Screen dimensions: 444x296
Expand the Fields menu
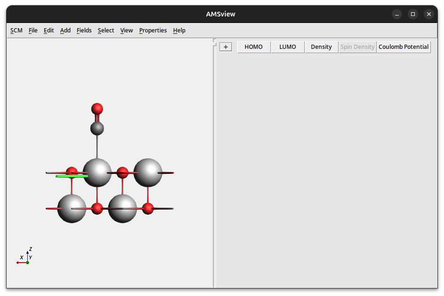(x=84, y=31)
